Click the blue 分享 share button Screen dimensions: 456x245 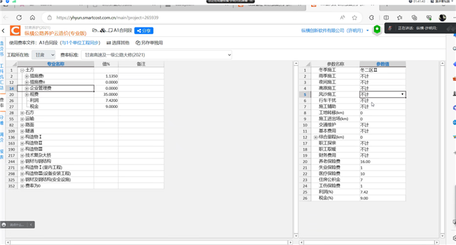144,31
